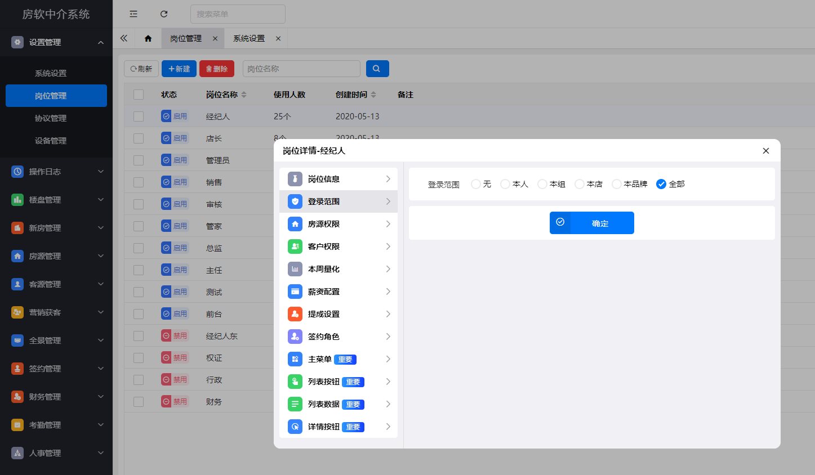815x475 pixels.
Task: Expand the 房源管理 sidebar group
Action: tap(101, 256)
